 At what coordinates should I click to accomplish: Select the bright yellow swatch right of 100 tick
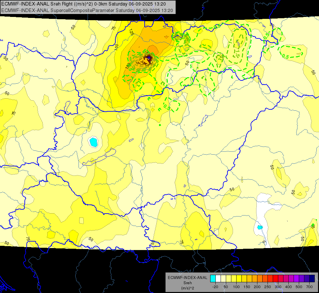click(239, 278)
